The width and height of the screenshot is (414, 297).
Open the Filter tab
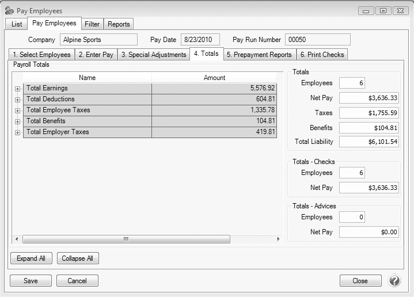(x=92, y=24)
